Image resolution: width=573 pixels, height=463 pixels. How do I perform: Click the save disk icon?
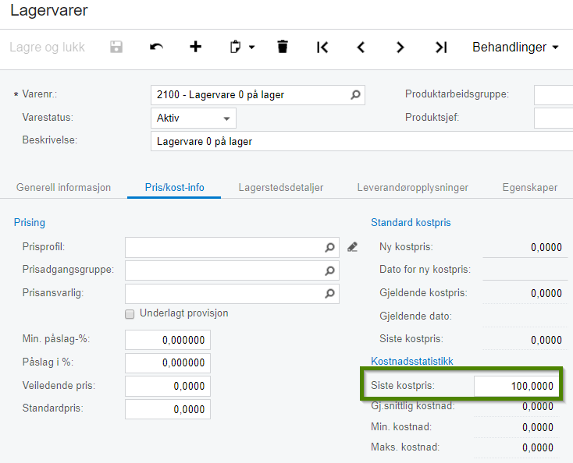click(116, 47)
